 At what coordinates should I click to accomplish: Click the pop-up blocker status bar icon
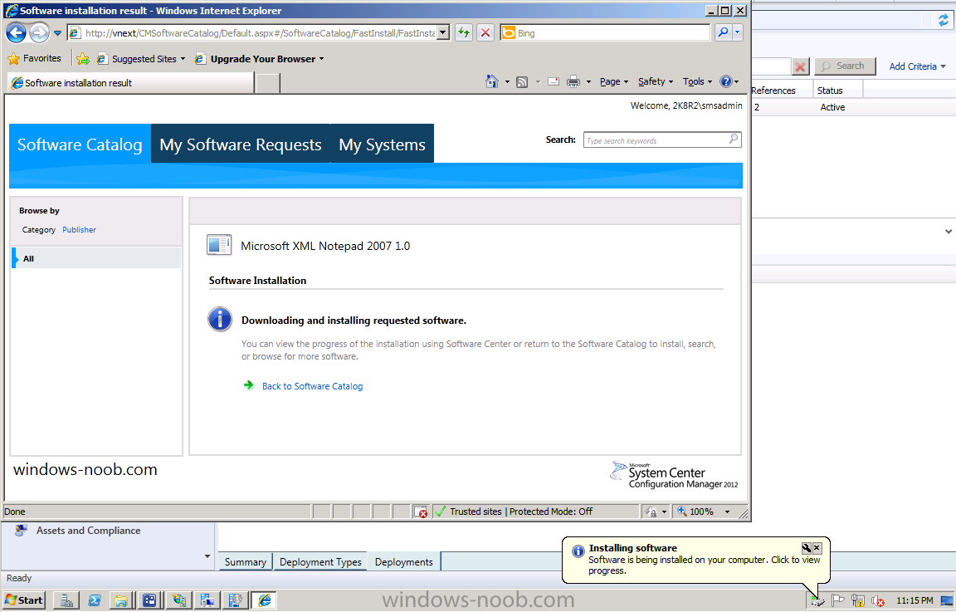click(x=421, y=512)
